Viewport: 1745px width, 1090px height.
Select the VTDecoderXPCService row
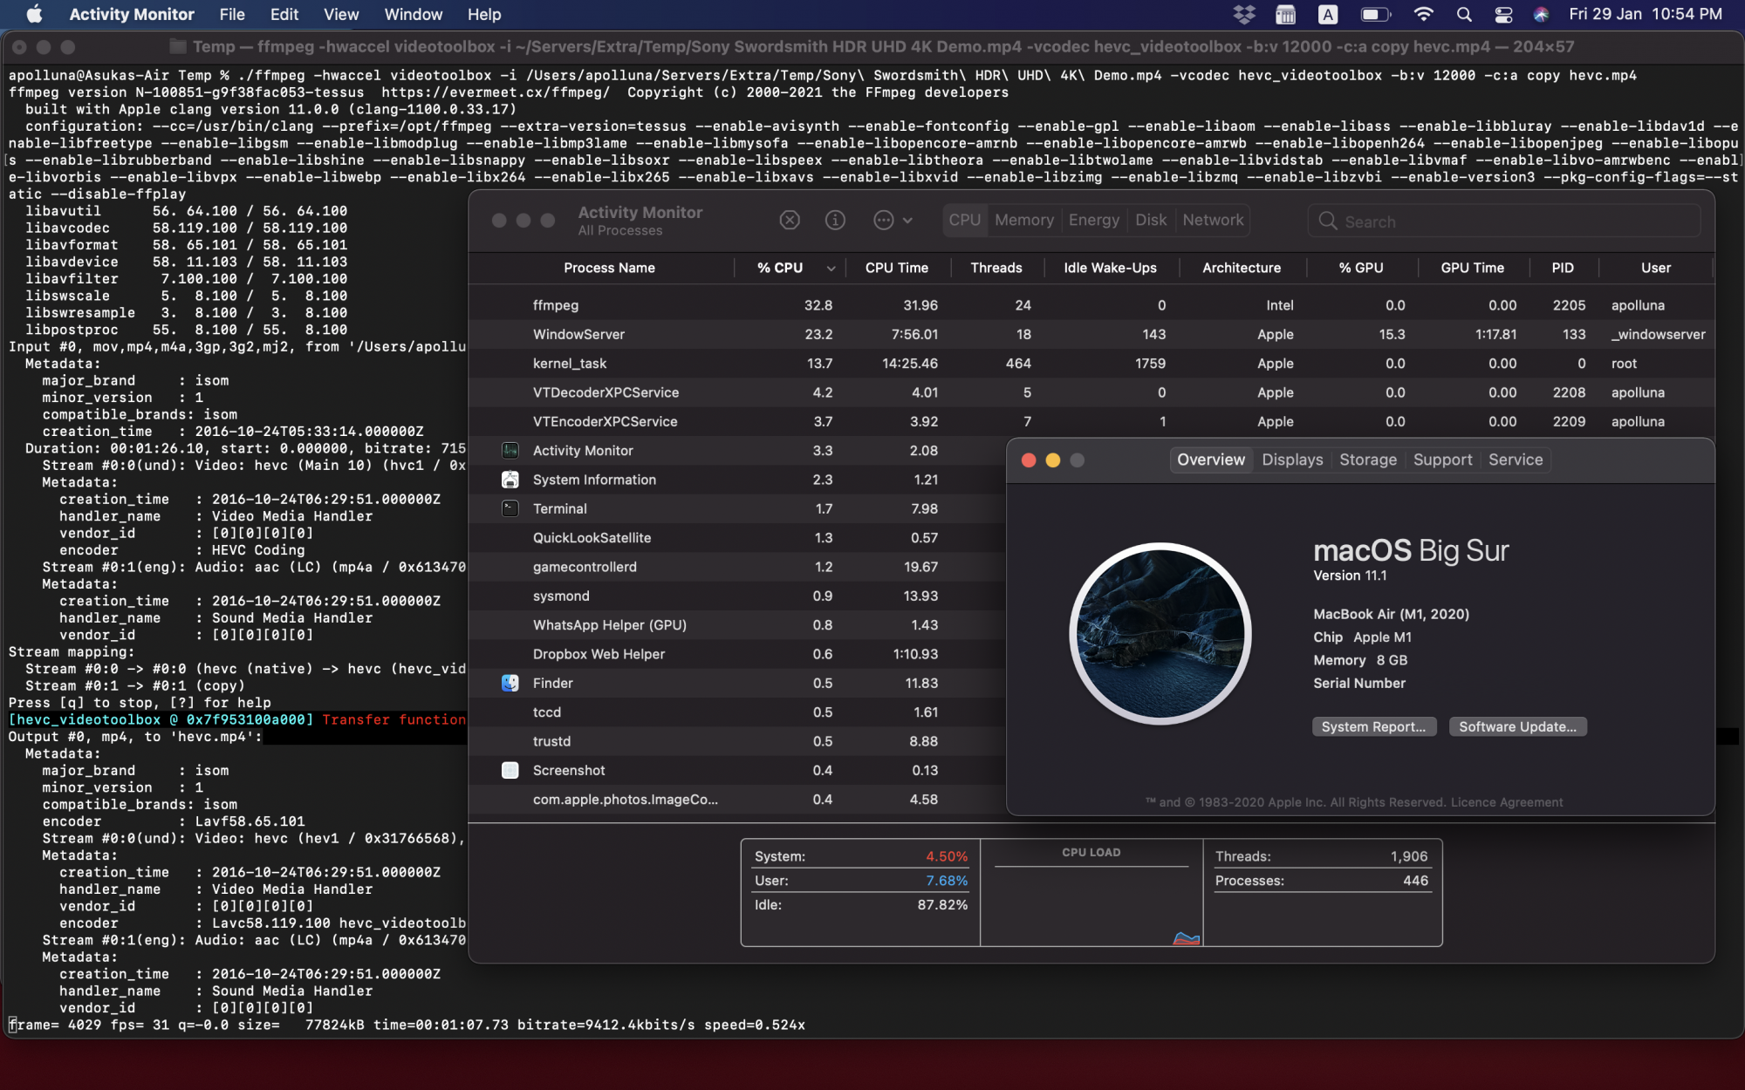click(1091, 392)
